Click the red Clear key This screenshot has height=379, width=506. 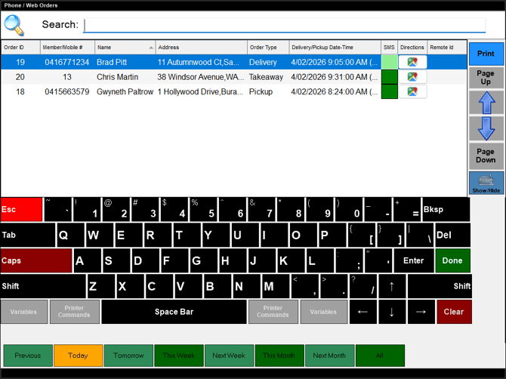[454, 312]
